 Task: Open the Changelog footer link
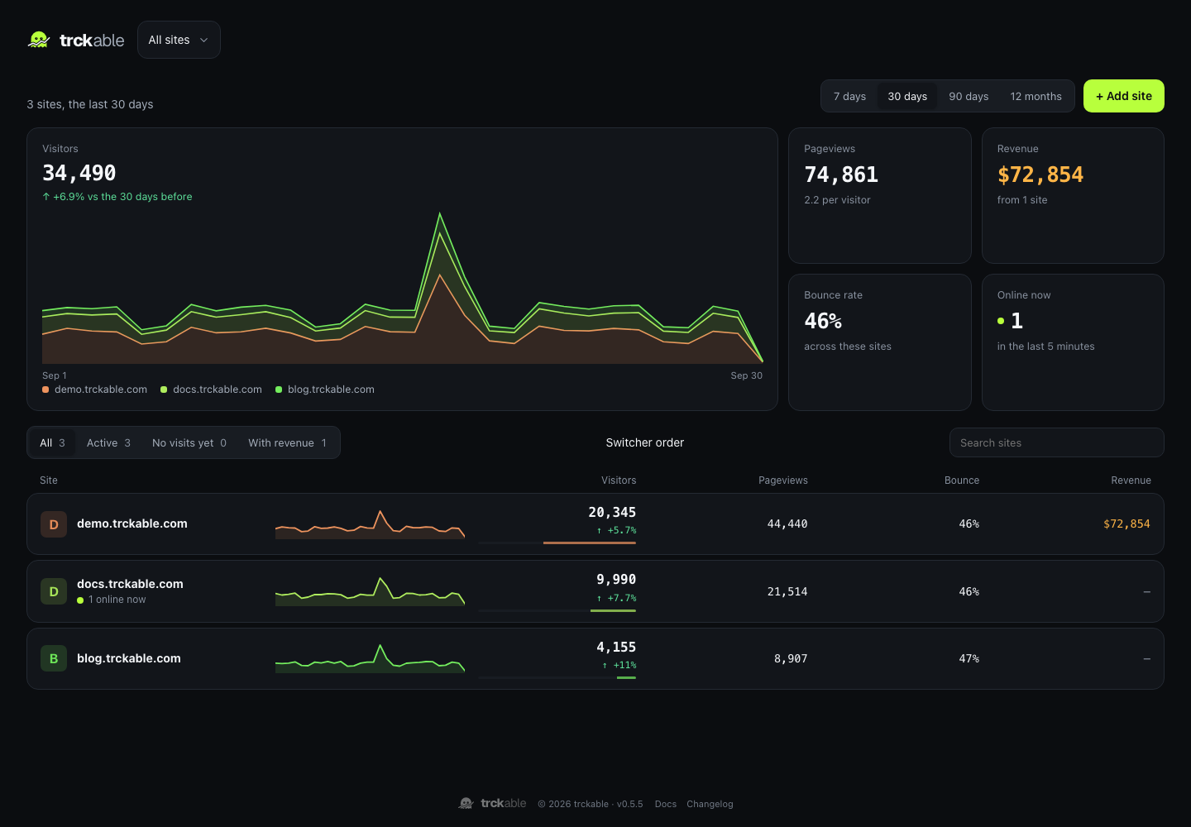[710, 804]
